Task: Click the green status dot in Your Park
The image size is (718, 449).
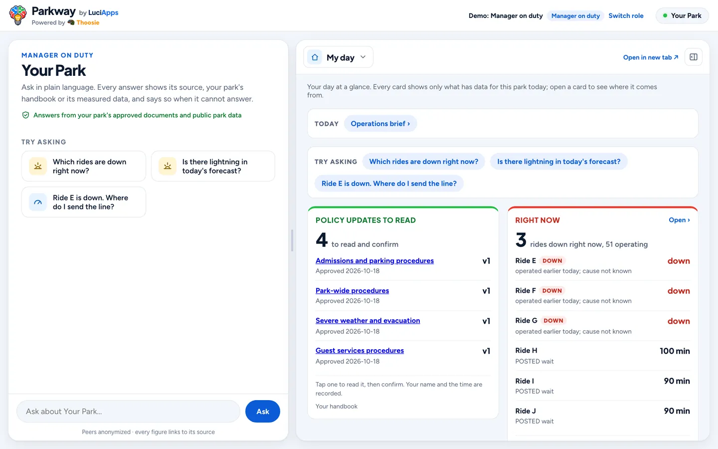Action: click(665, 16)
